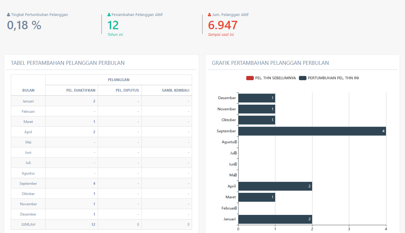Image resolution: width=405 pixels, height=233 pixels.
Task: Click the SAMB. KEMBALI column header
Action: 175,90
